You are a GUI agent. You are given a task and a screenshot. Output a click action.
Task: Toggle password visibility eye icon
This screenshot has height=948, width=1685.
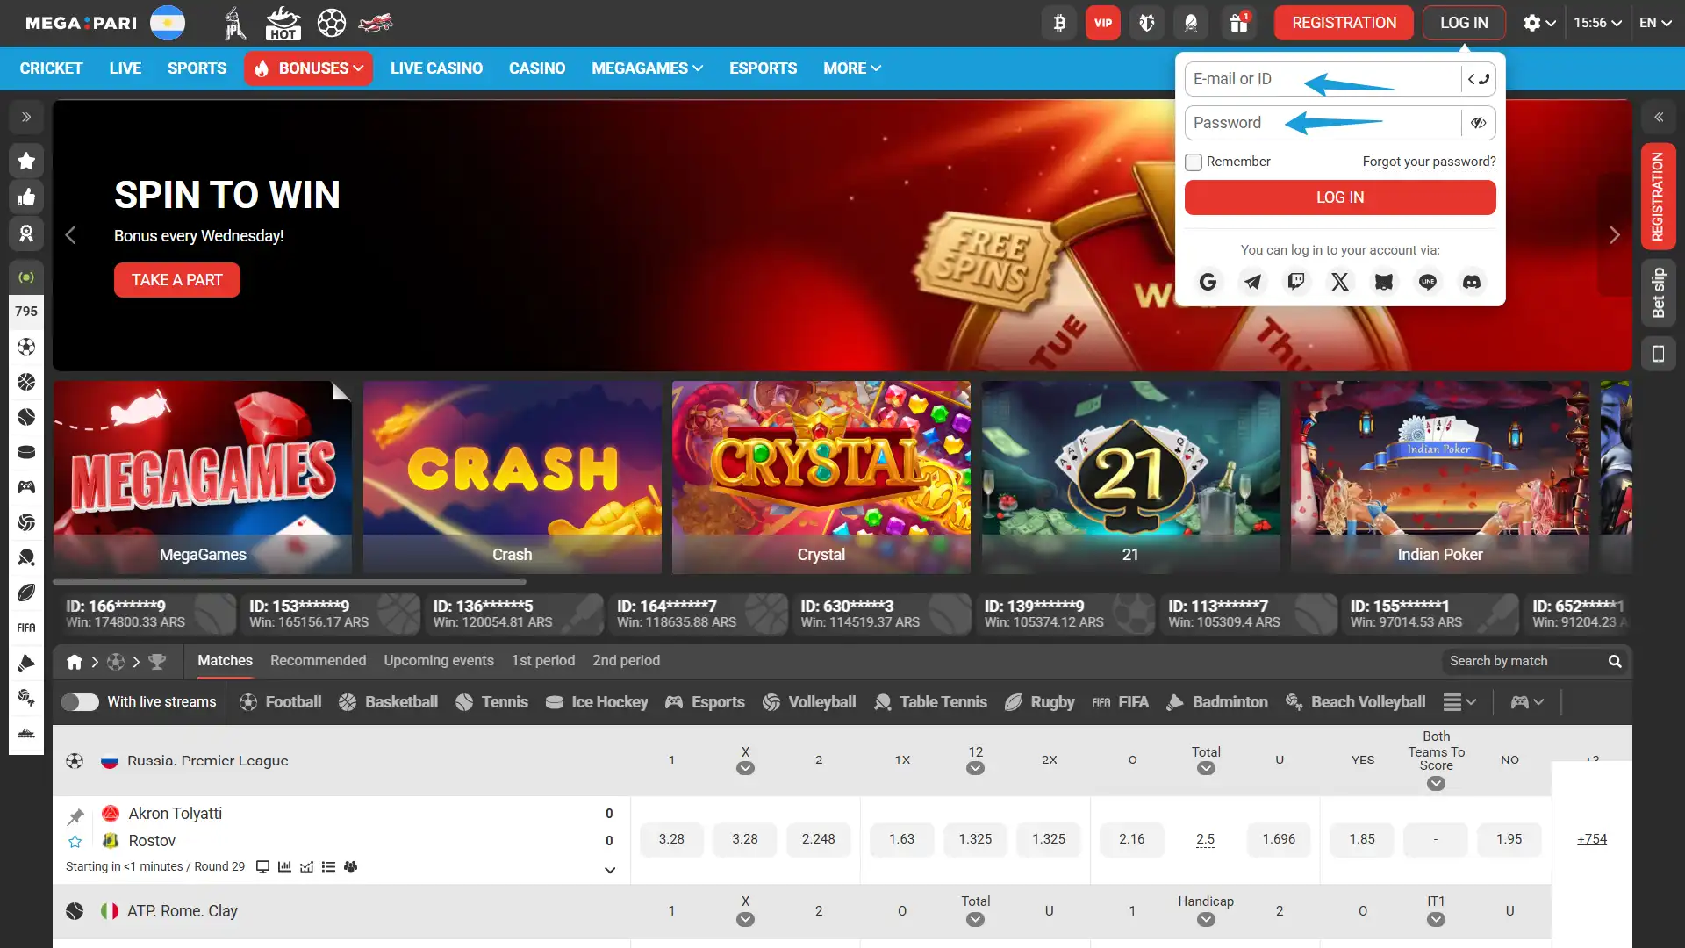click(x=1479, y=123)
